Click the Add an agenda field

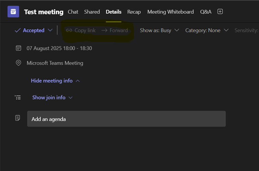click(126, 119)
